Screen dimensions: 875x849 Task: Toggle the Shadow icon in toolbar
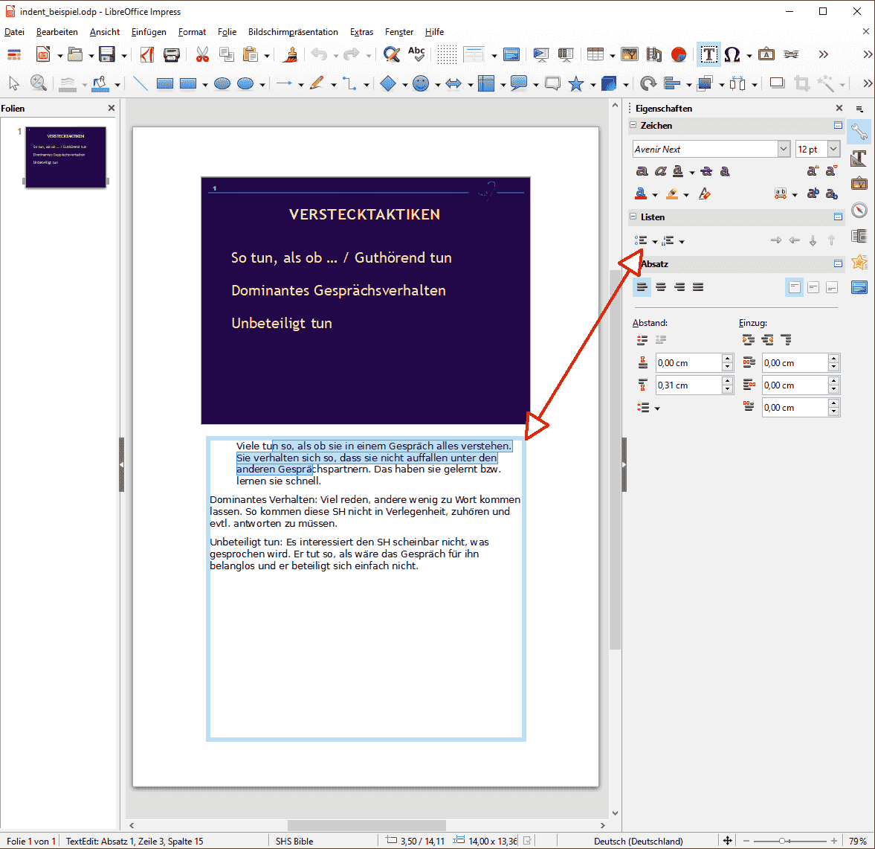coord(776,83)
